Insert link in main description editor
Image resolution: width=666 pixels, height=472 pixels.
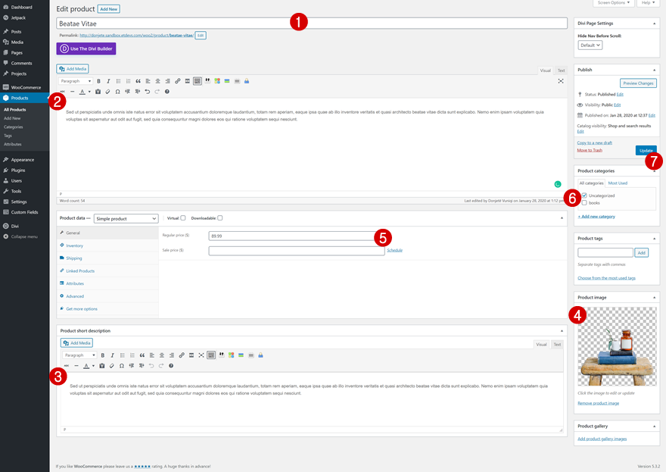178,81
